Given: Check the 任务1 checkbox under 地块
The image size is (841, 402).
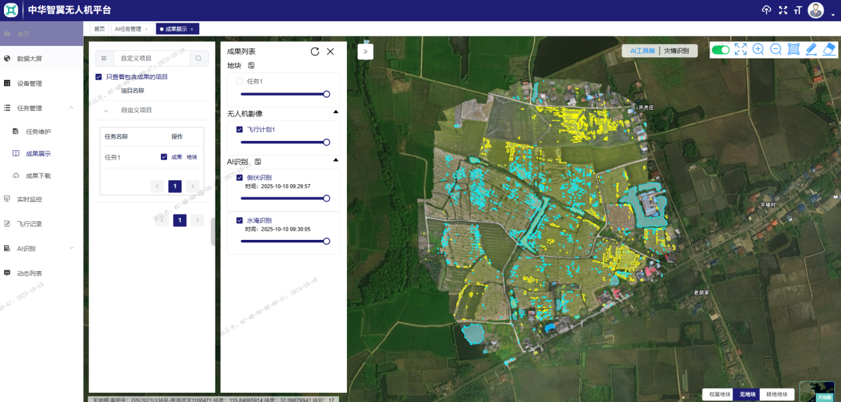Looking at the screenshot, I should pyautogui.click(x=239, y=81).
